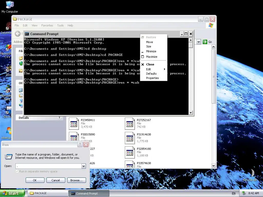Click the Windows flag logo in PACKAGE toolbar
The height and width of the screenshot is (197, 263).
[x=211, y=25]
